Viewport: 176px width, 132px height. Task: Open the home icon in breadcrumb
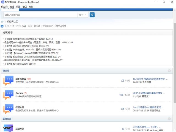(x=2, y=22)
